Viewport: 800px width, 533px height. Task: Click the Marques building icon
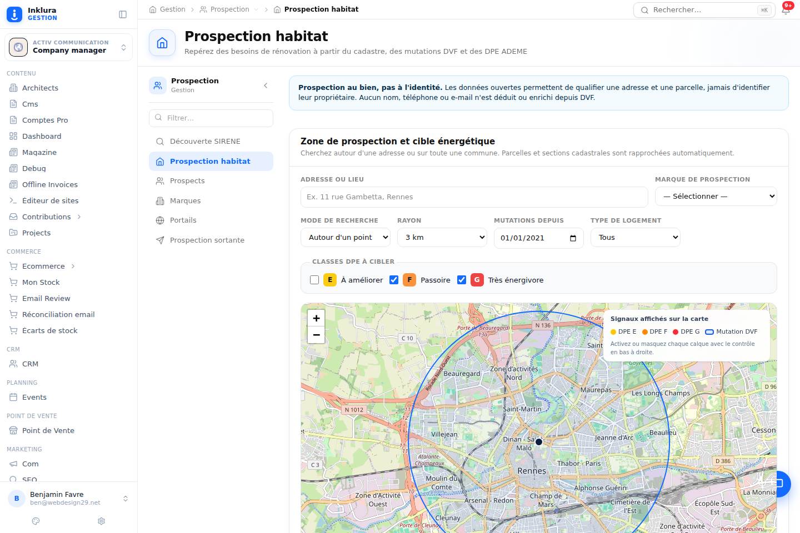click(160, 201)
